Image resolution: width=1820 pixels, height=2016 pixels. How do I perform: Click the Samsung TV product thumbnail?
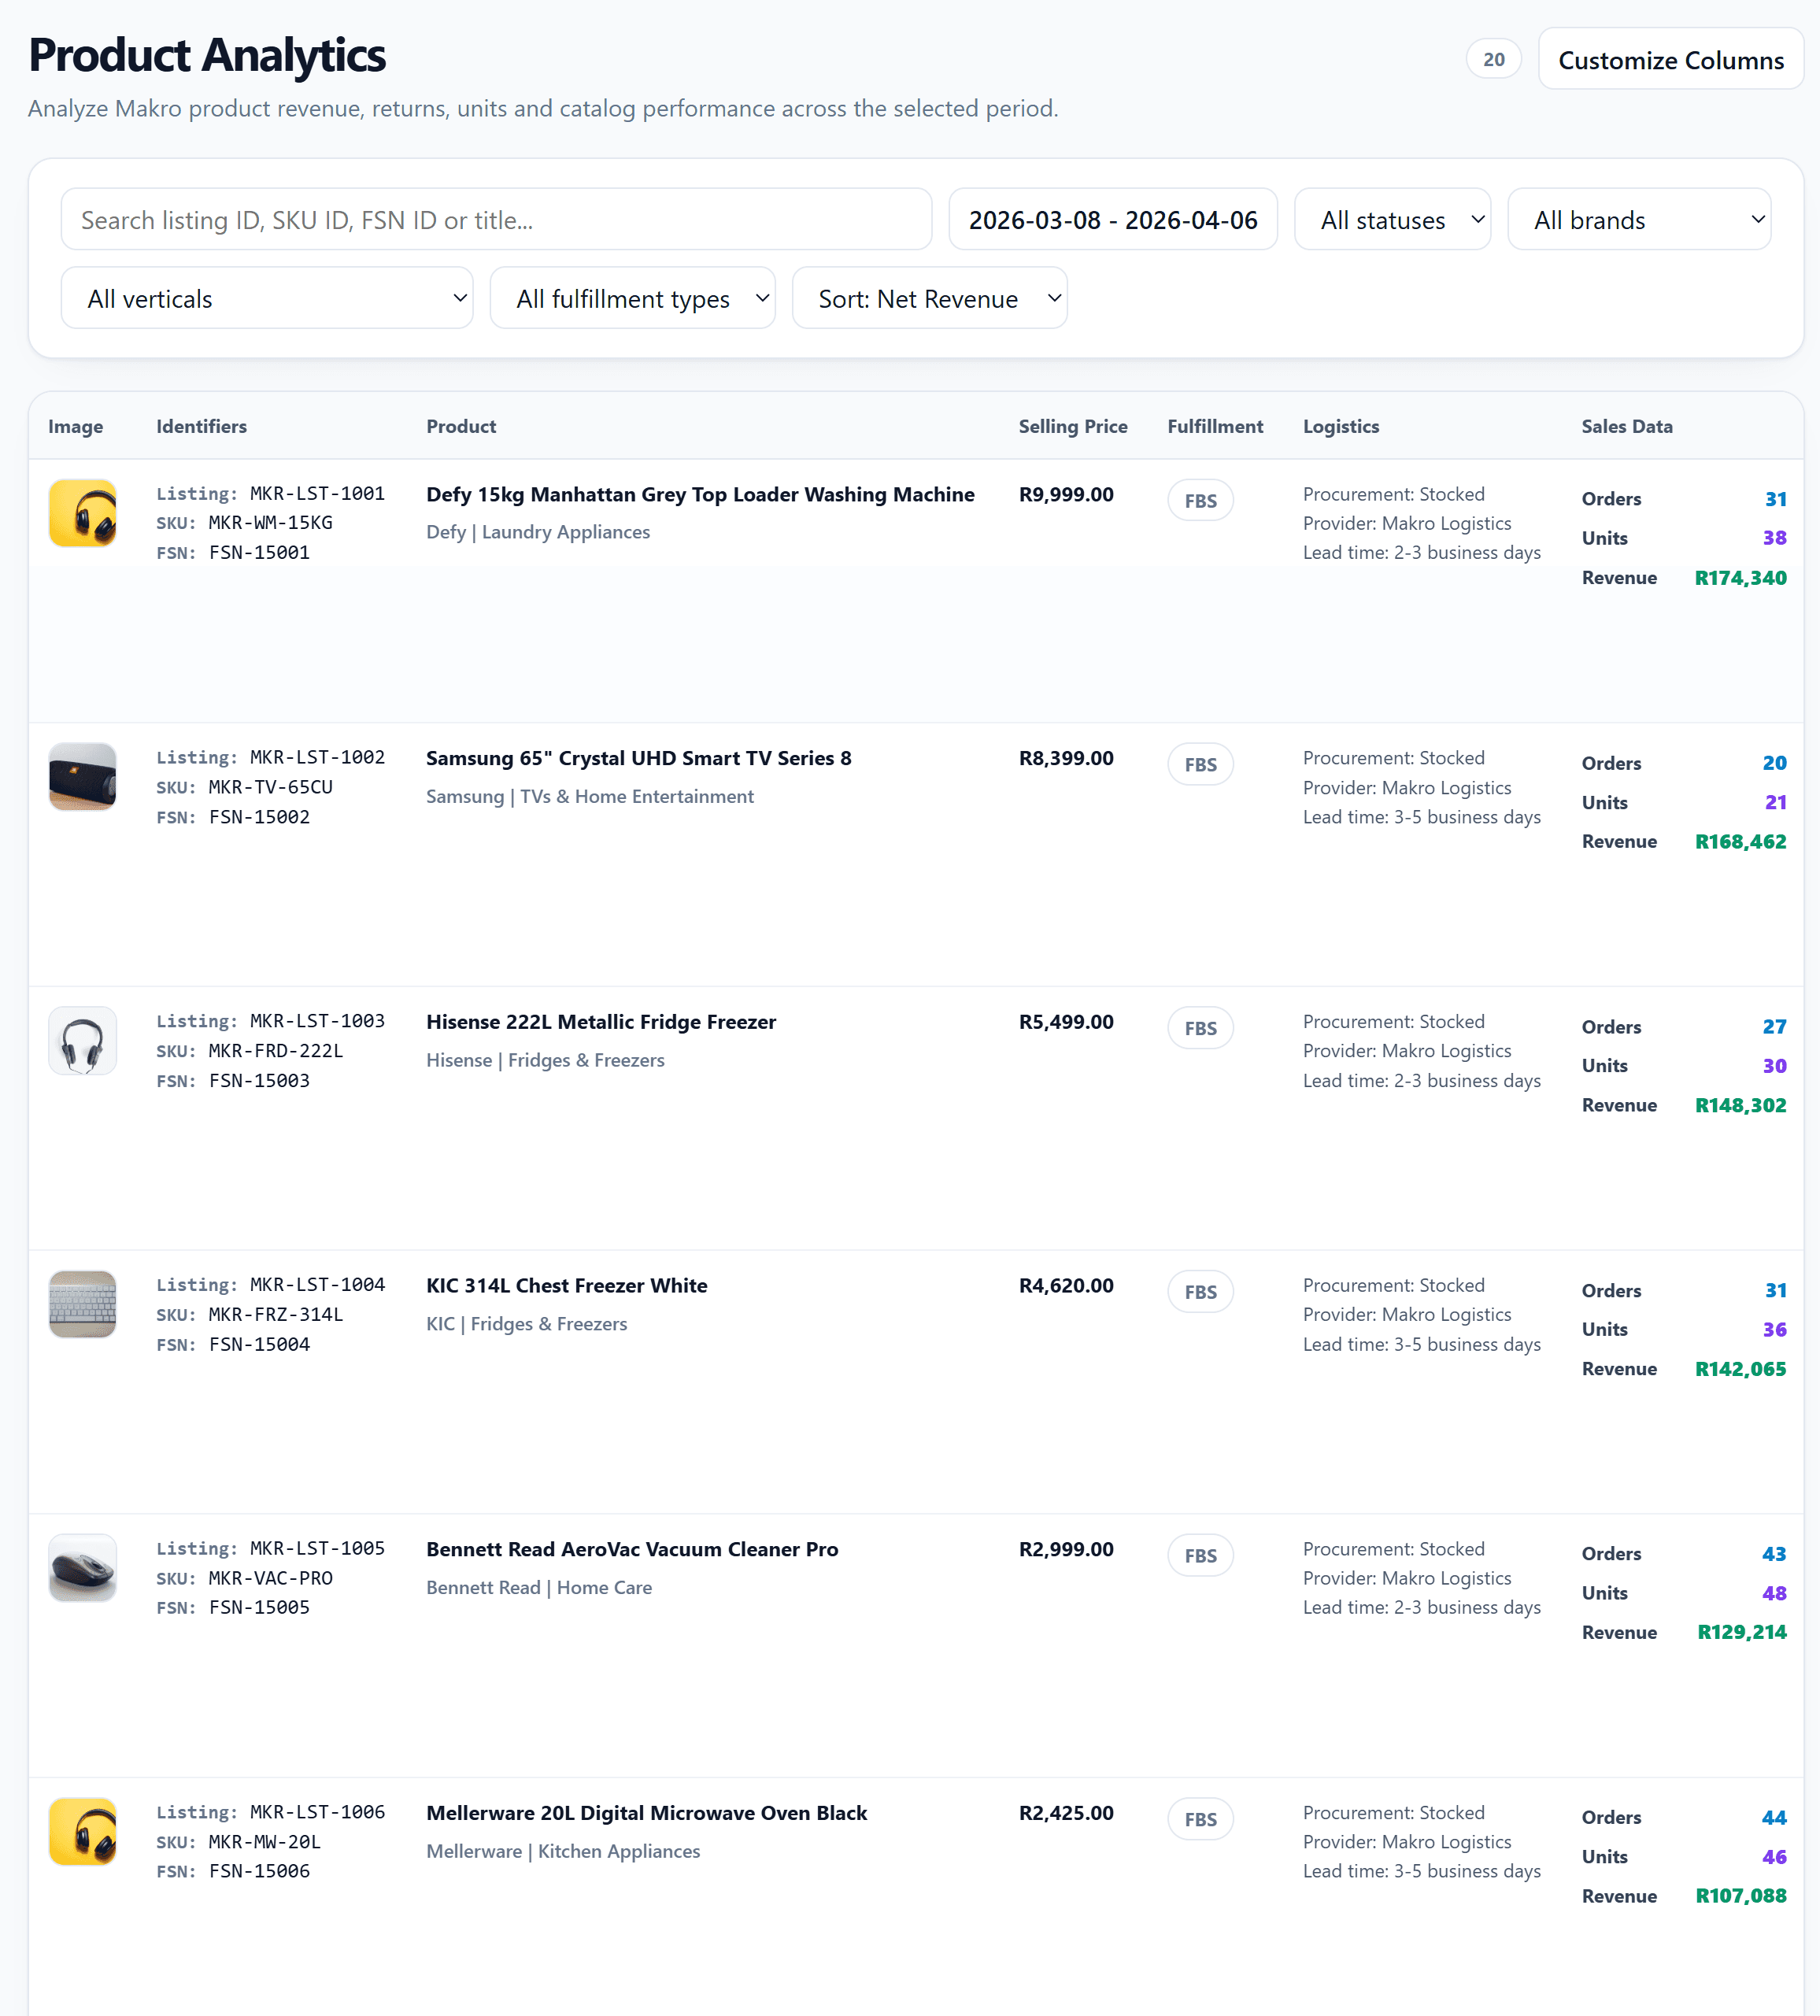coord(82,776)
